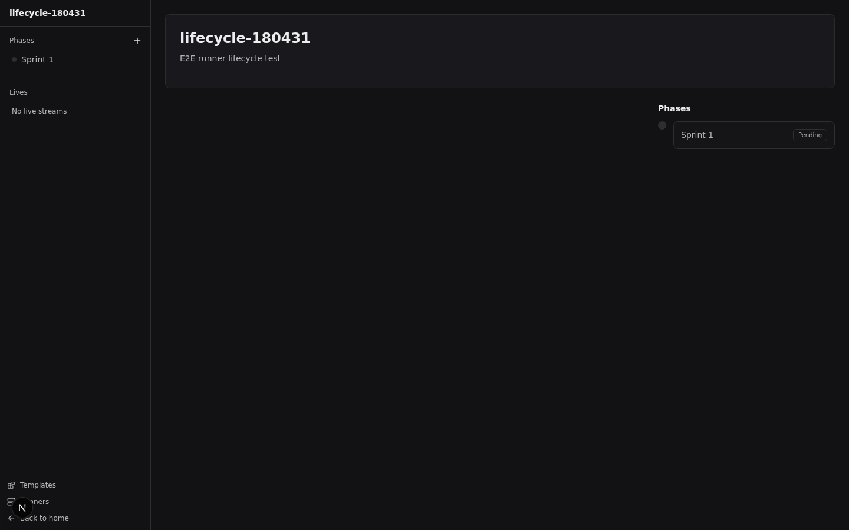Screen dimensions: 849x530
Task: Go to the Templates page
Action: [38, 485]
